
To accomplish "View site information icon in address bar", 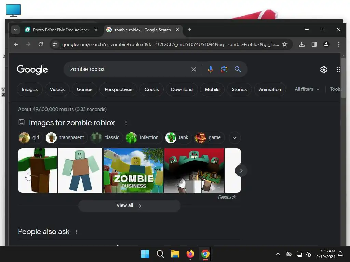I will point(55,44).
